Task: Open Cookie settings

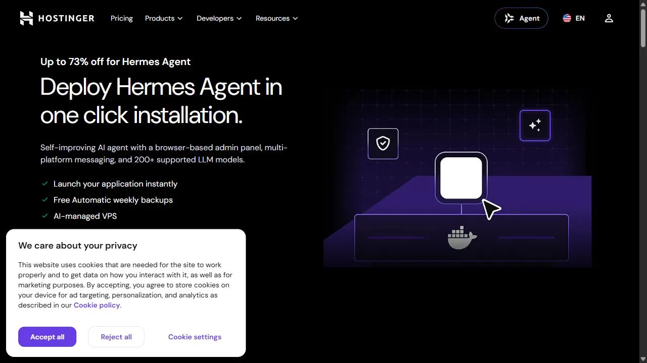Action: (x=195, y=337)
